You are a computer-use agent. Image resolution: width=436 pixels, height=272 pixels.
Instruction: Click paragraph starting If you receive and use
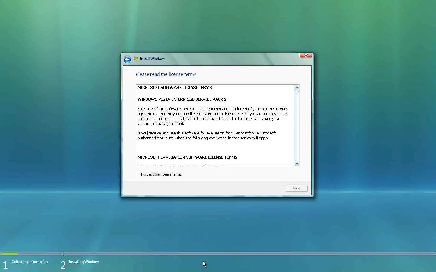[x=207, y=135]
